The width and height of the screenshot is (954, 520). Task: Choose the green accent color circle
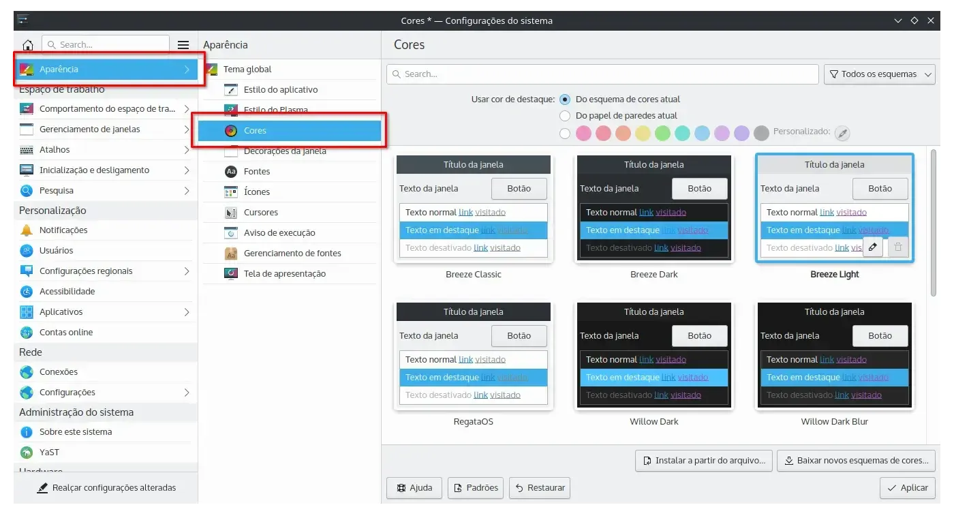pos(662,133)
